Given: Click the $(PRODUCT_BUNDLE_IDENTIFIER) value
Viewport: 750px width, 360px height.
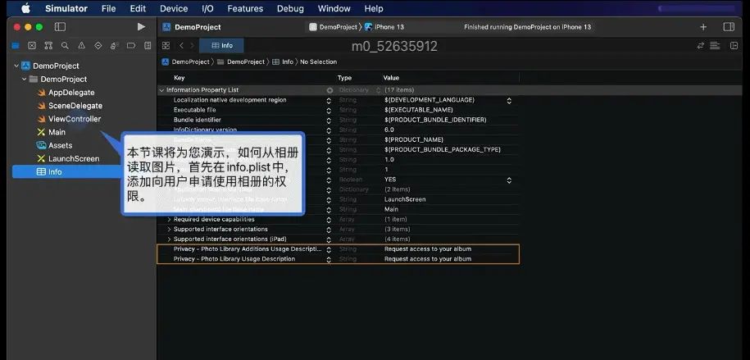Looking at the screenshot, I should coord(435,121).
